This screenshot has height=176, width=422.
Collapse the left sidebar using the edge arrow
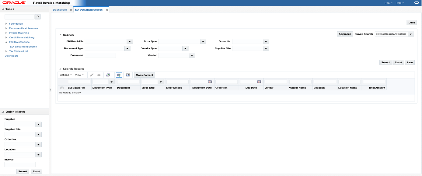[50, 90]
